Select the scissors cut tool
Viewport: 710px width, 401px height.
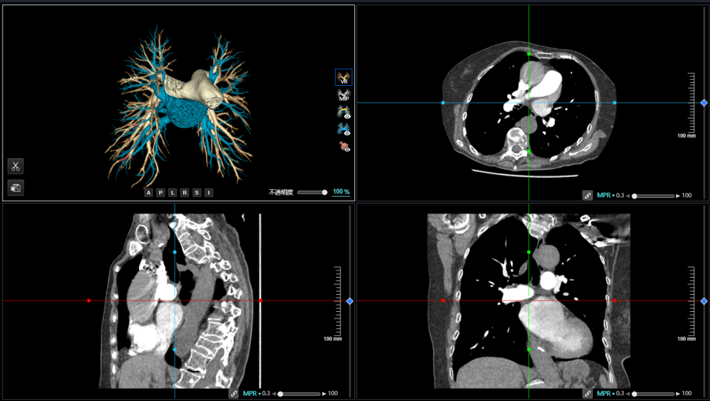[x=16, y=166]
